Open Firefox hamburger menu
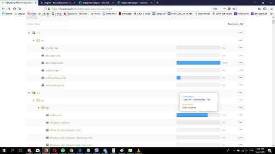Image resolution: width=275 pixels, height=154 pixels. (272, 9)
